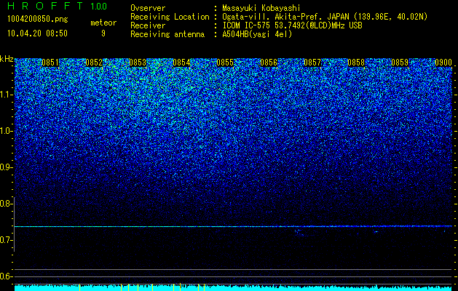Click the 0900 time marker

click(443, 63)
